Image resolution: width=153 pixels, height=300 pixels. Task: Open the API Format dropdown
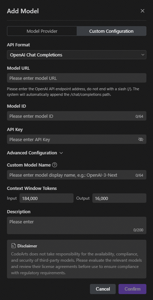click(77, 55)
